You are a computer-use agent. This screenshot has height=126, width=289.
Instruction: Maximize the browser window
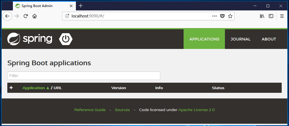pos(268,6)
